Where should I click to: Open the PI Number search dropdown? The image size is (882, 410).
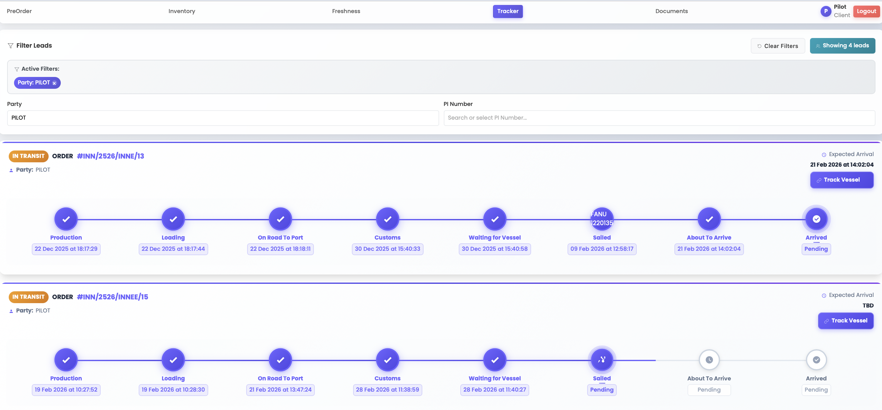point(659,118)
